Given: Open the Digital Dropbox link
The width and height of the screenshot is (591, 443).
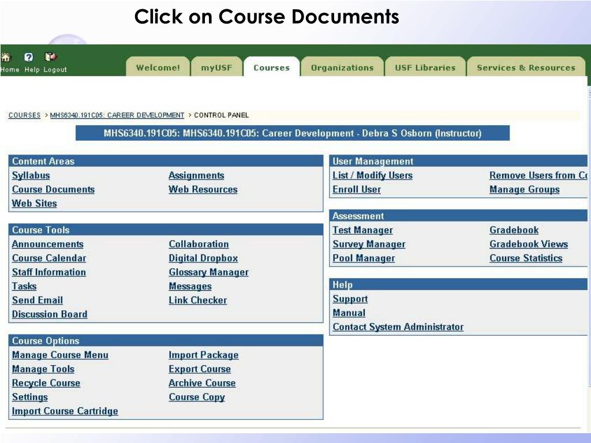Looking at the screenshot, I should click(x=203, y=258).
